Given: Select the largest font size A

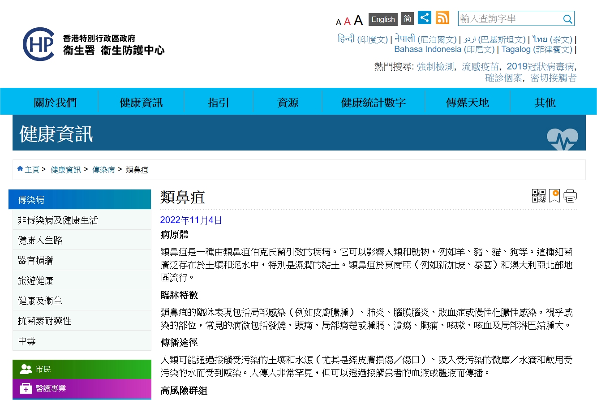Looking at the screenshot, I should click(358, 21).
